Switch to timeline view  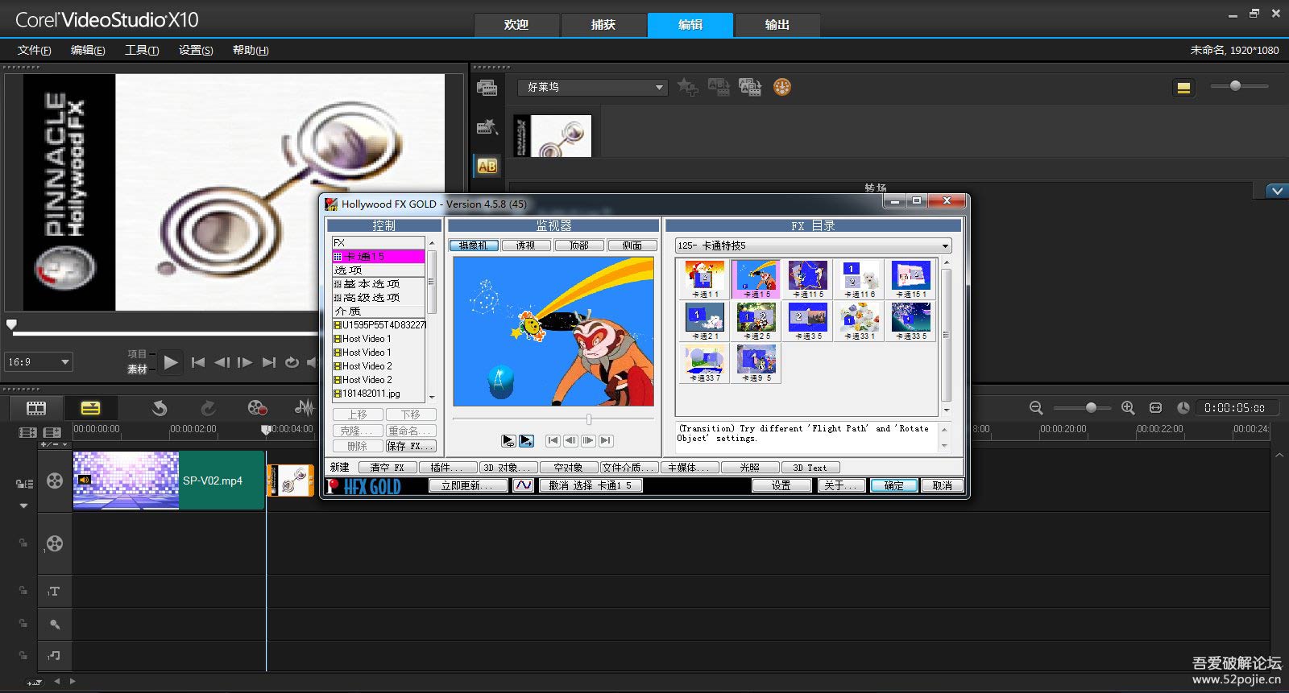pyautogui.click(x=90, y=408)
